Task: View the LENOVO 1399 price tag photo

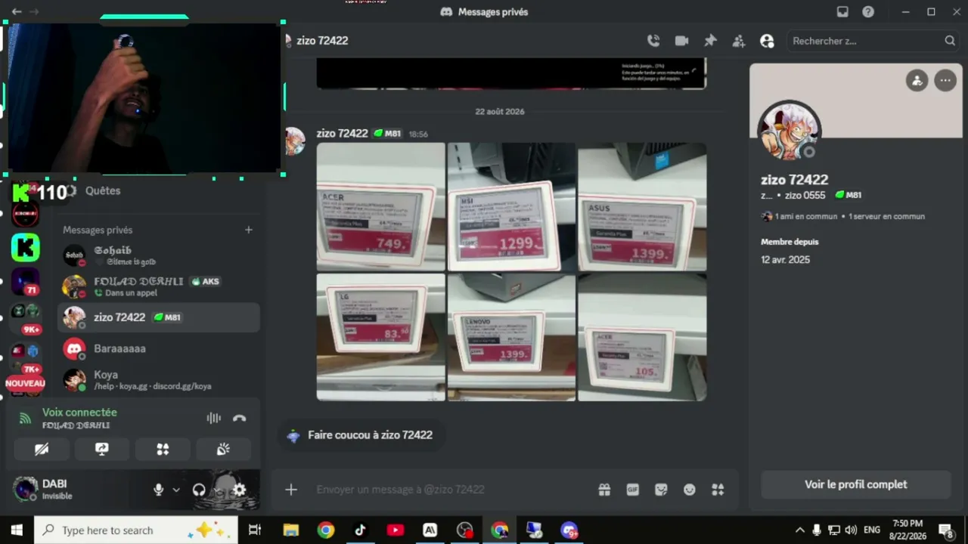Action: point(511,337)
